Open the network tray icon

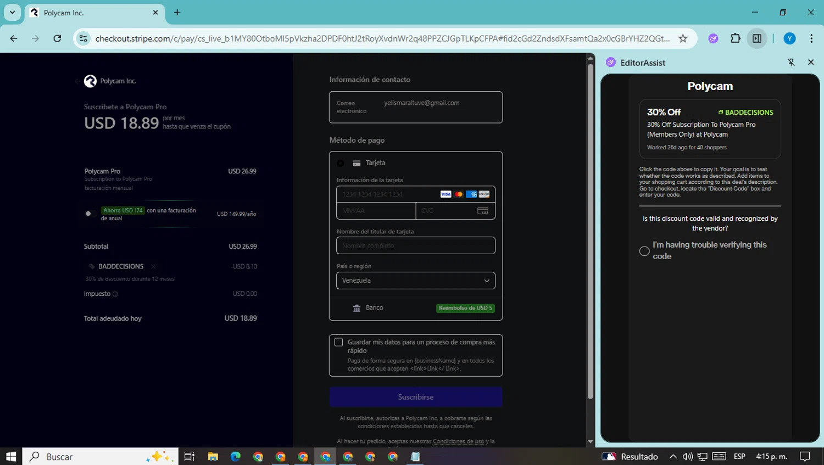[702, 456]
